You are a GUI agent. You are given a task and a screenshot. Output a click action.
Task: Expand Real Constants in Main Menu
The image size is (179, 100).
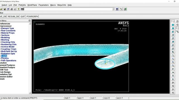8,31
